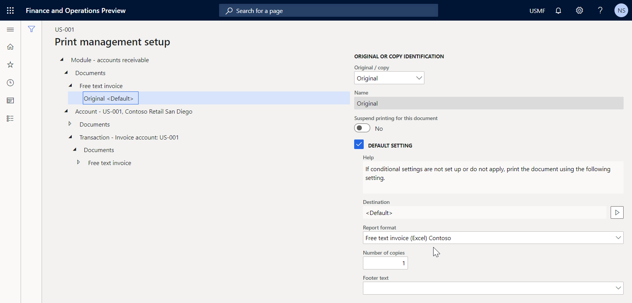Collapse Module - accounts receivable node
The height and width of the screenshot is (303, 632).
(62, 59)
